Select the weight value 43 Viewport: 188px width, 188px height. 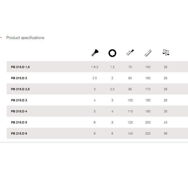[x=165, y=122]
